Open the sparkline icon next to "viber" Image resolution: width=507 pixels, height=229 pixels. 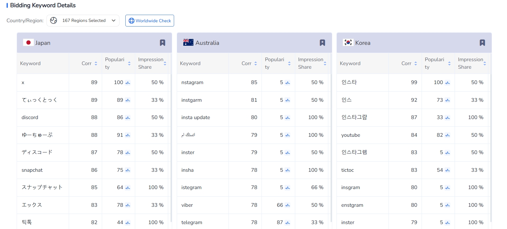point(287,205)
